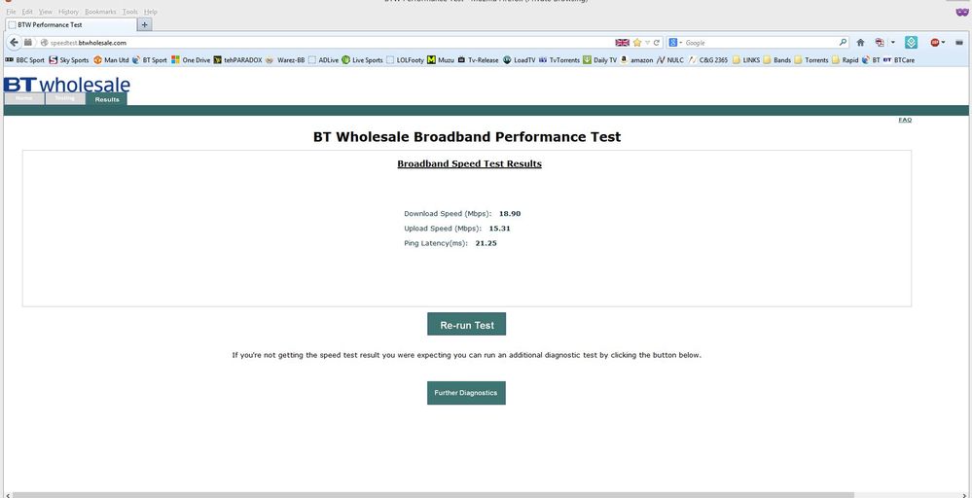The height and width of the screenshot is (498, 972).
Task: Expand the LINKS bookmark folder
Action: [745, 60]
